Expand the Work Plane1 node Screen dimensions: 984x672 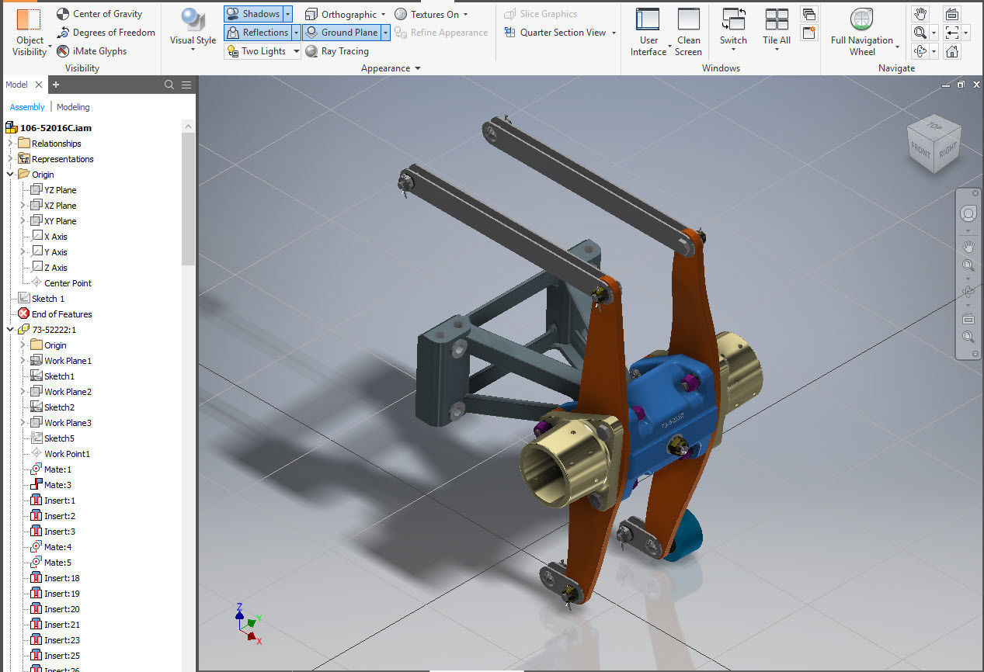[x=23, y=361]
